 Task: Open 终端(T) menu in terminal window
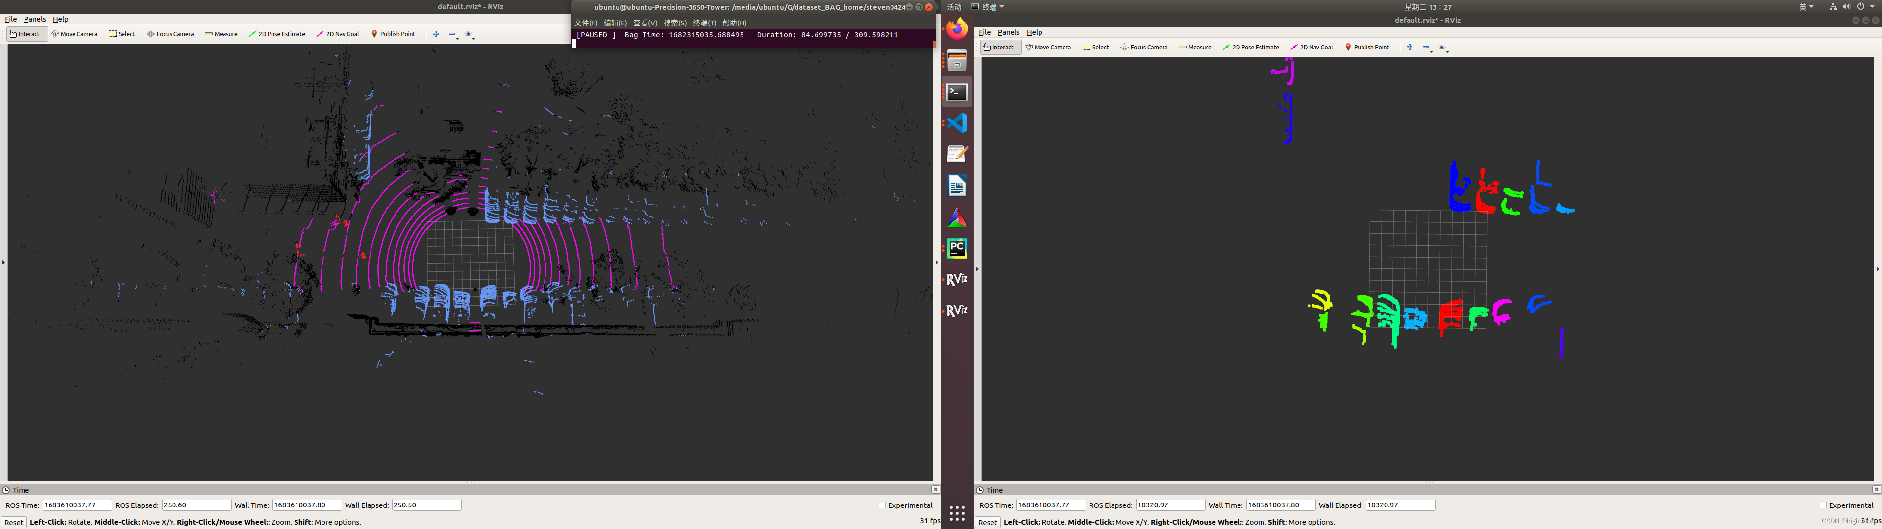704,23
